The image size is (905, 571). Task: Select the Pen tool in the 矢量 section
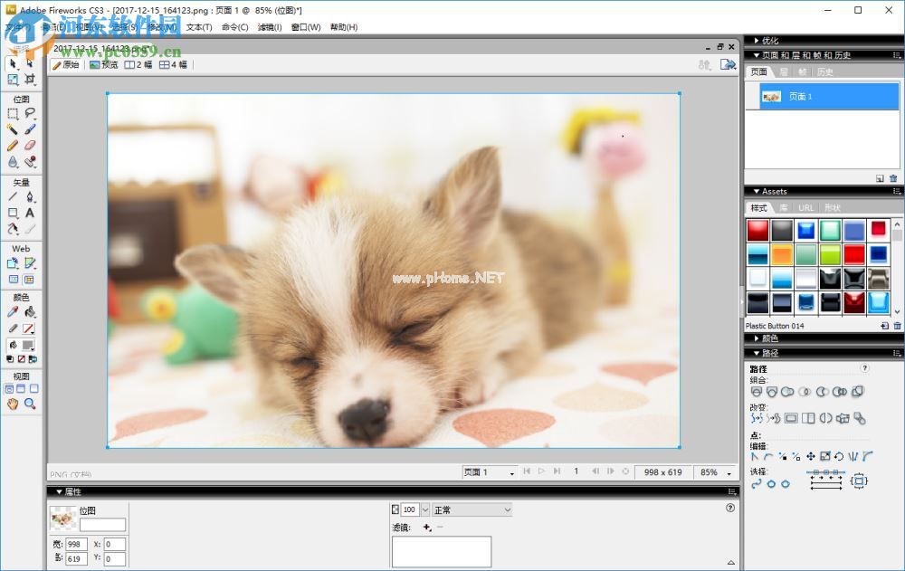tap(29, 197)
